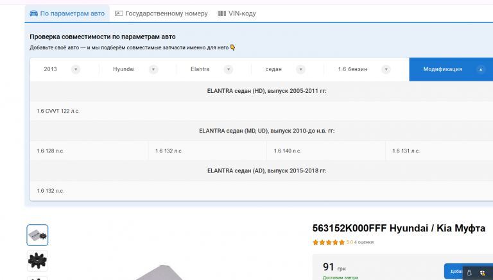The image size is (493, 280).
Task: Select modification '1.6 131 л.с.'
Action: pos(406,151)
